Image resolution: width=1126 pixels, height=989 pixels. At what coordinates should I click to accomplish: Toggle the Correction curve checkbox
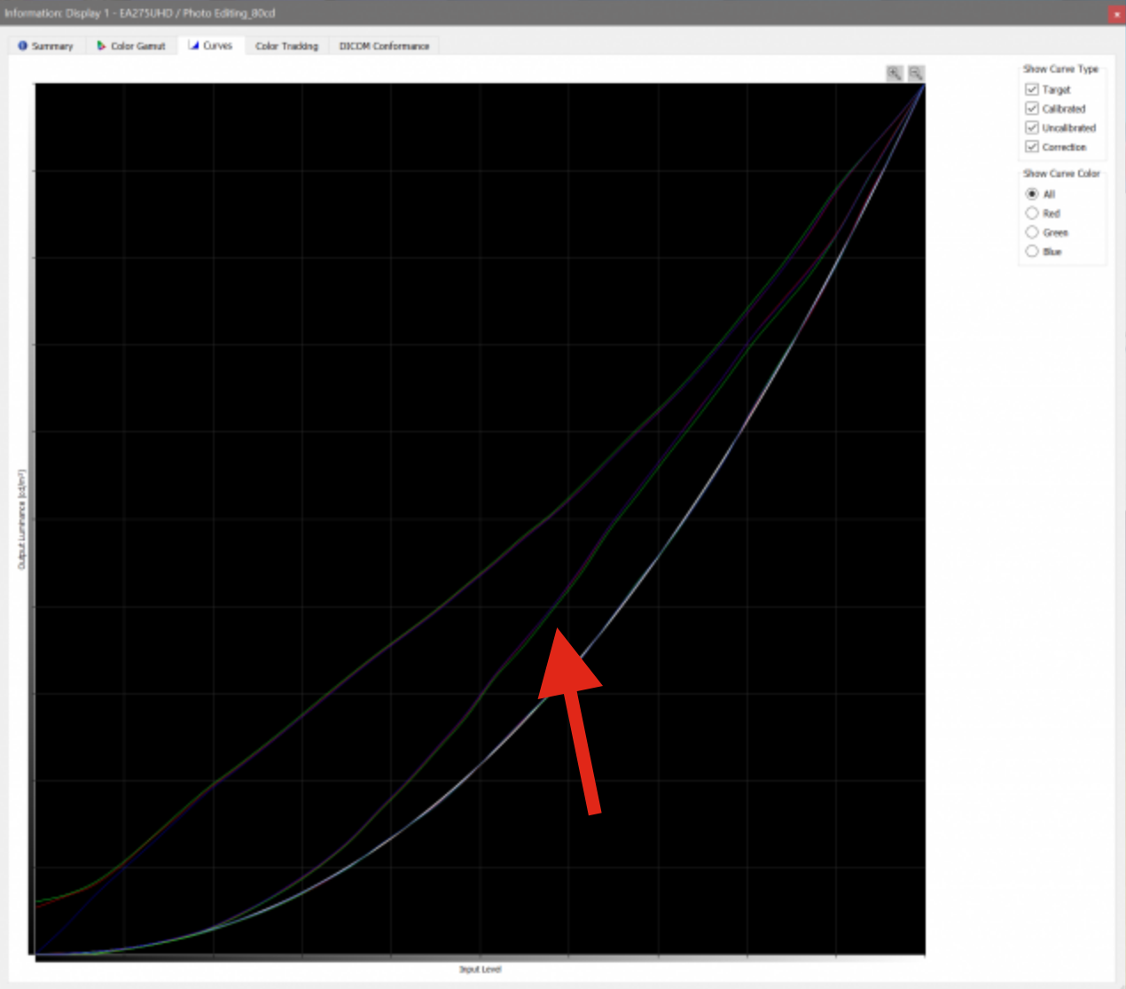point(1031,147)
